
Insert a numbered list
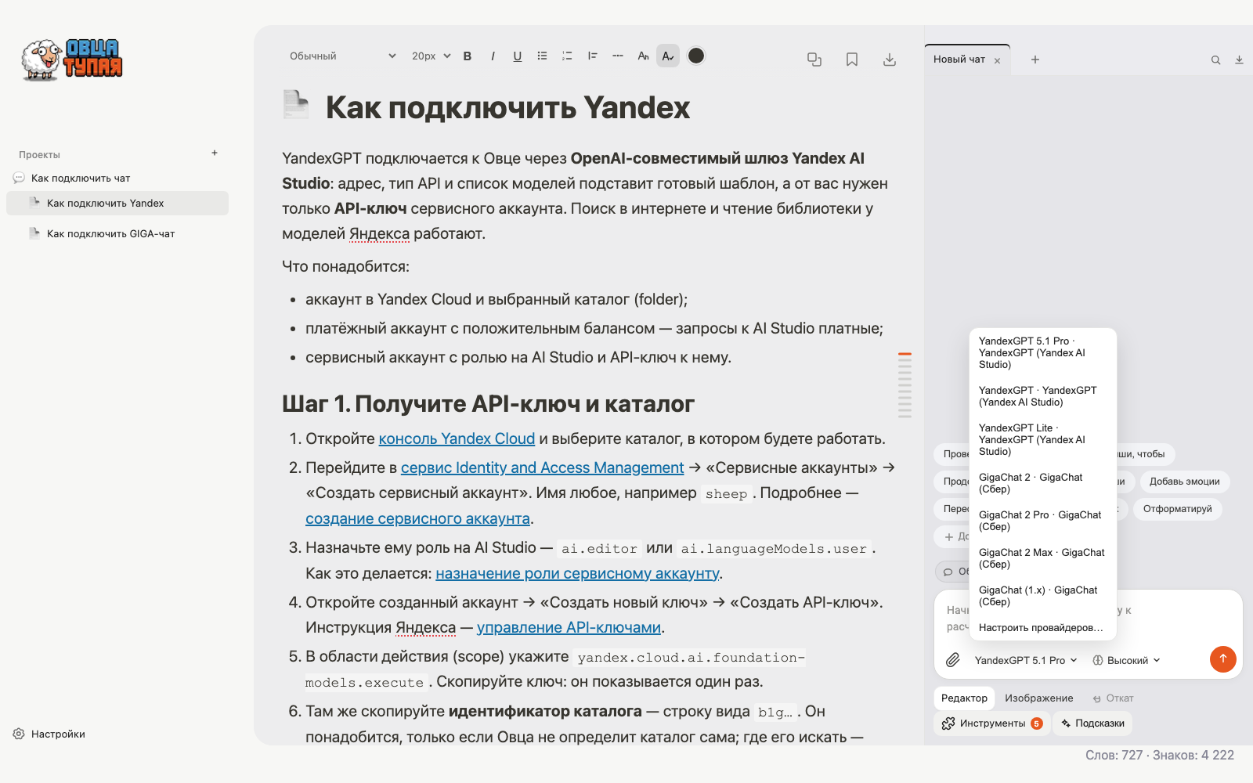pyautogui.click(x=567, y=56)
